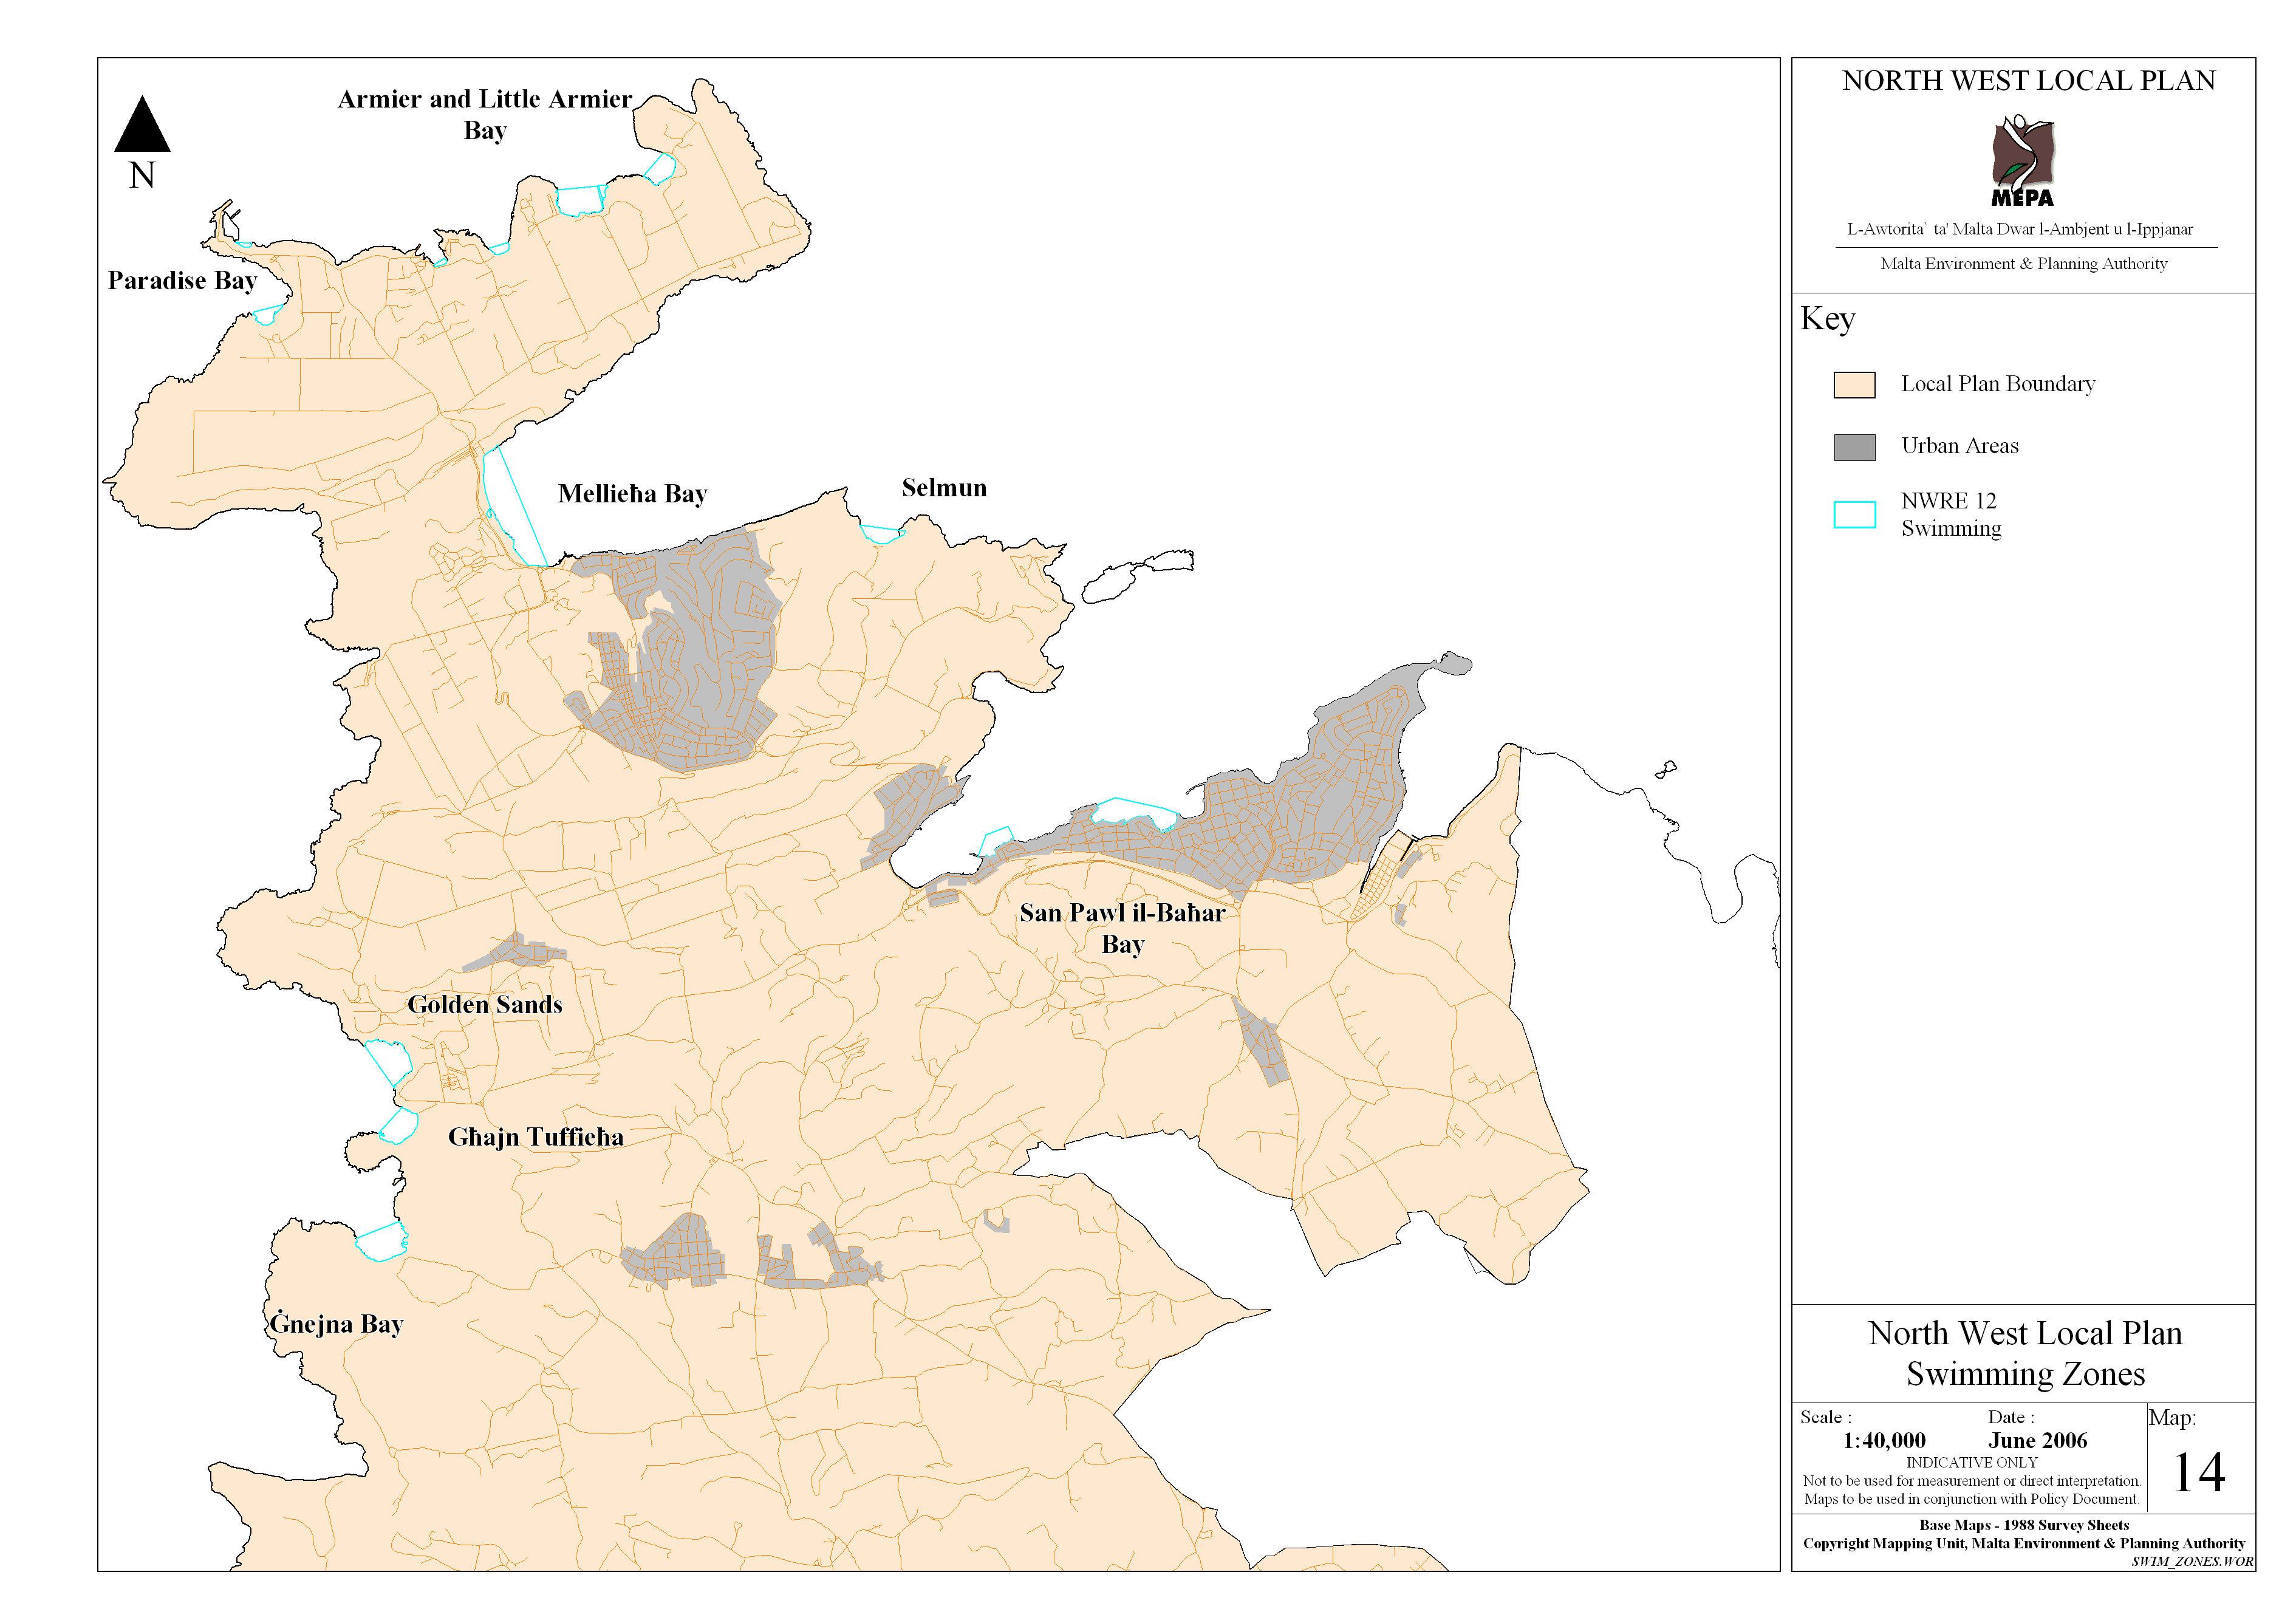Viewport: 2296px width, 1623px height.
Task: Click the 'Urban Areas' legend text
Action: coord(1959,446)
